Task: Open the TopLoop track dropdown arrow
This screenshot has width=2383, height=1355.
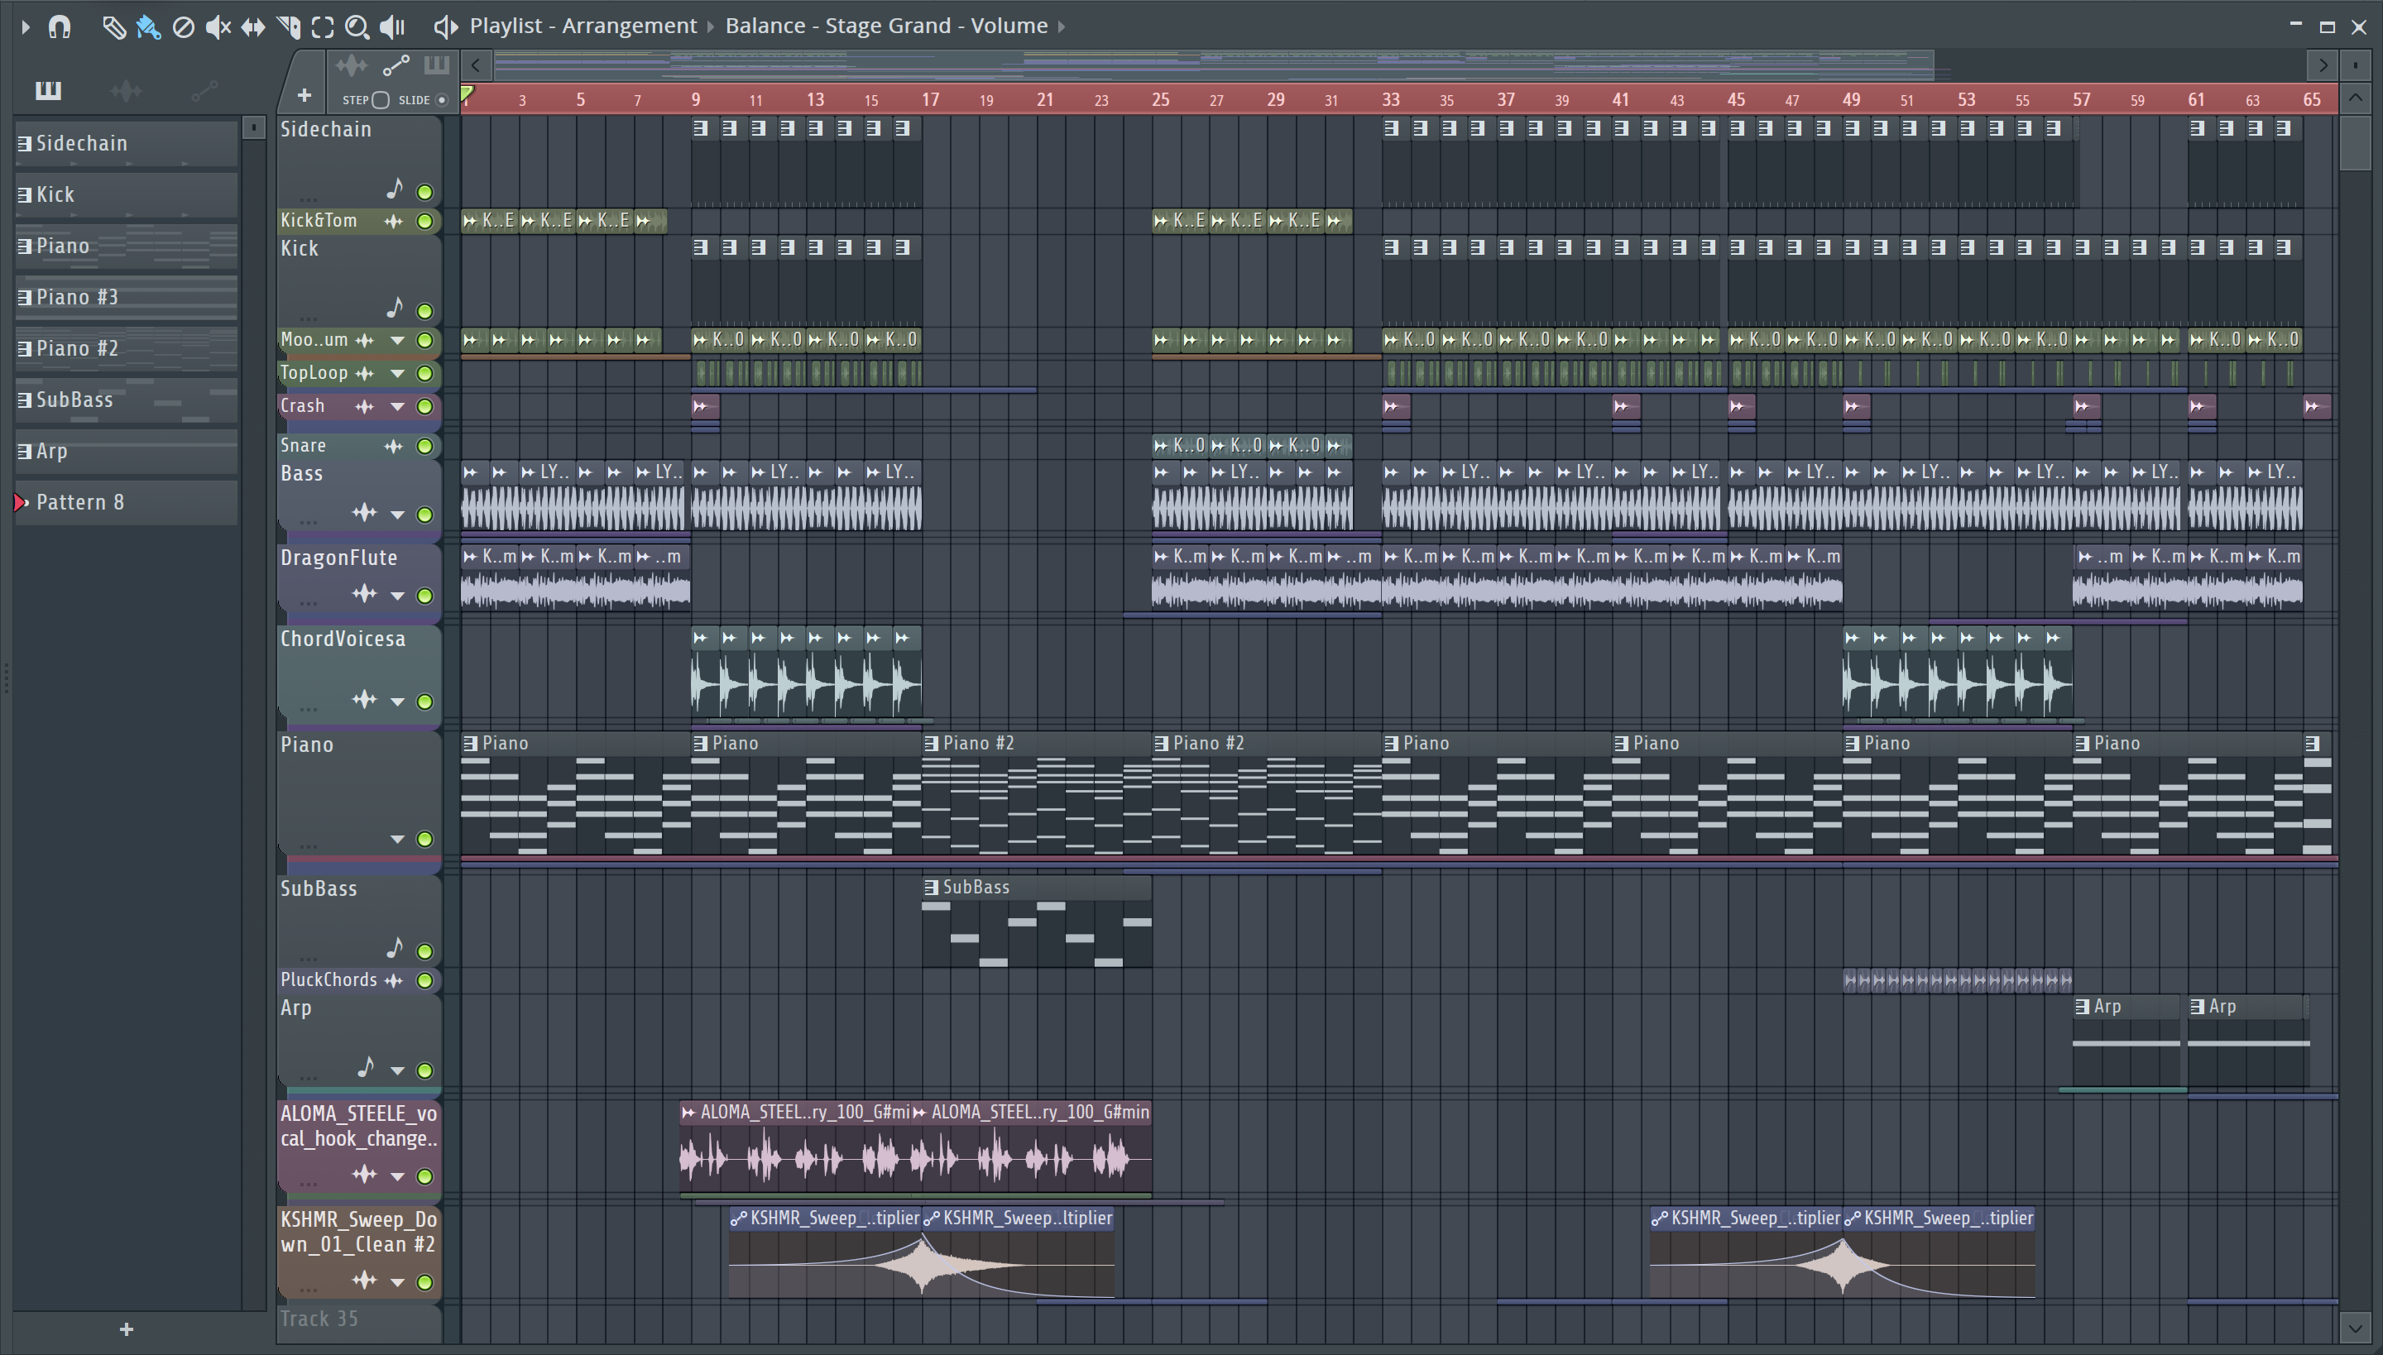Action: [x=397, y=374]
